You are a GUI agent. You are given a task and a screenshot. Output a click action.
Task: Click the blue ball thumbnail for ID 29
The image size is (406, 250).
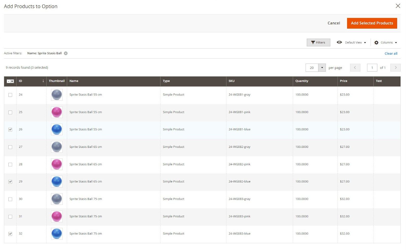[57, 182]
